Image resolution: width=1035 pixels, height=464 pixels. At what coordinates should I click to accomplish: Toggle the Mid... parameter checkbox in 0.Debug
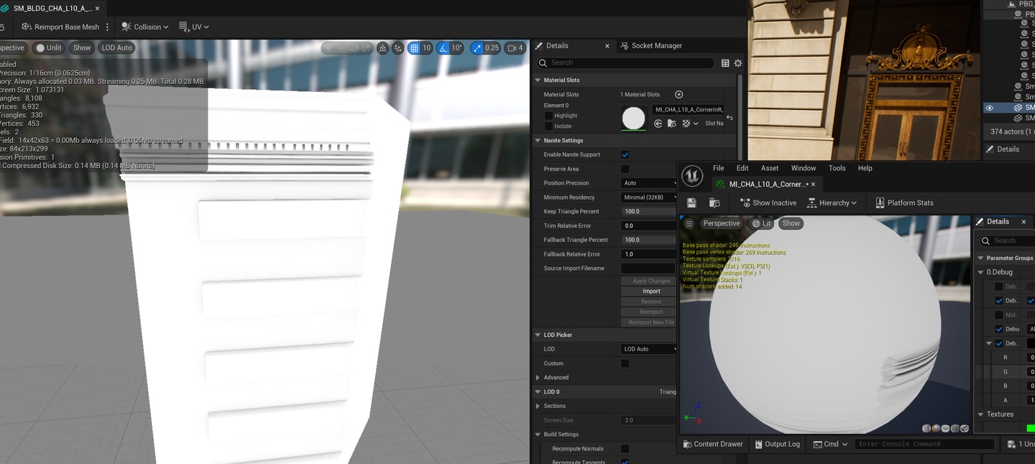(998, 315)
